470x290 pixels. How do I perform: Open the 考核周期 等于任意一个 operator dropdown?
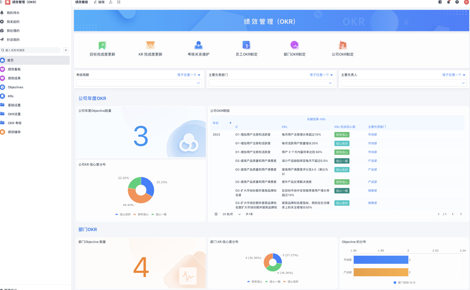click(x=189, y=75)
